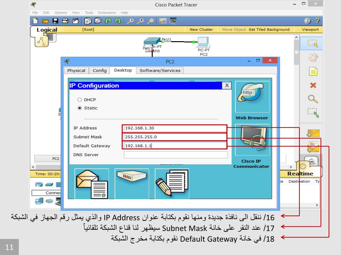Open the Custom Devices Dialog icon
341x255 pixels.
pyautogui.click(x=173, y=21)
